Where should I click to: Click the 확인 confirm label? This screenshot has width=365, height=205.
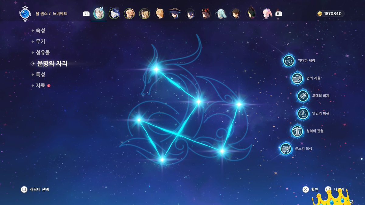point(315,190)
